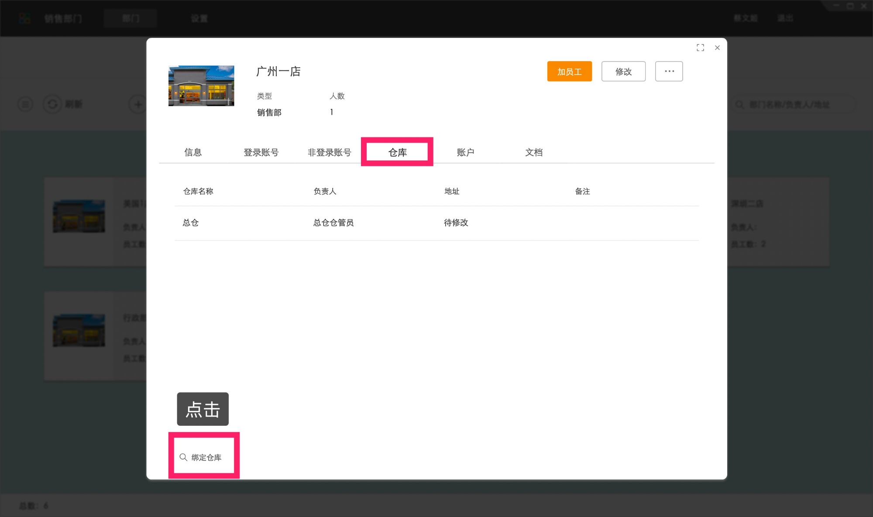
Task: Click the refresh icon in background toolbar
Action: coord(52,104)
